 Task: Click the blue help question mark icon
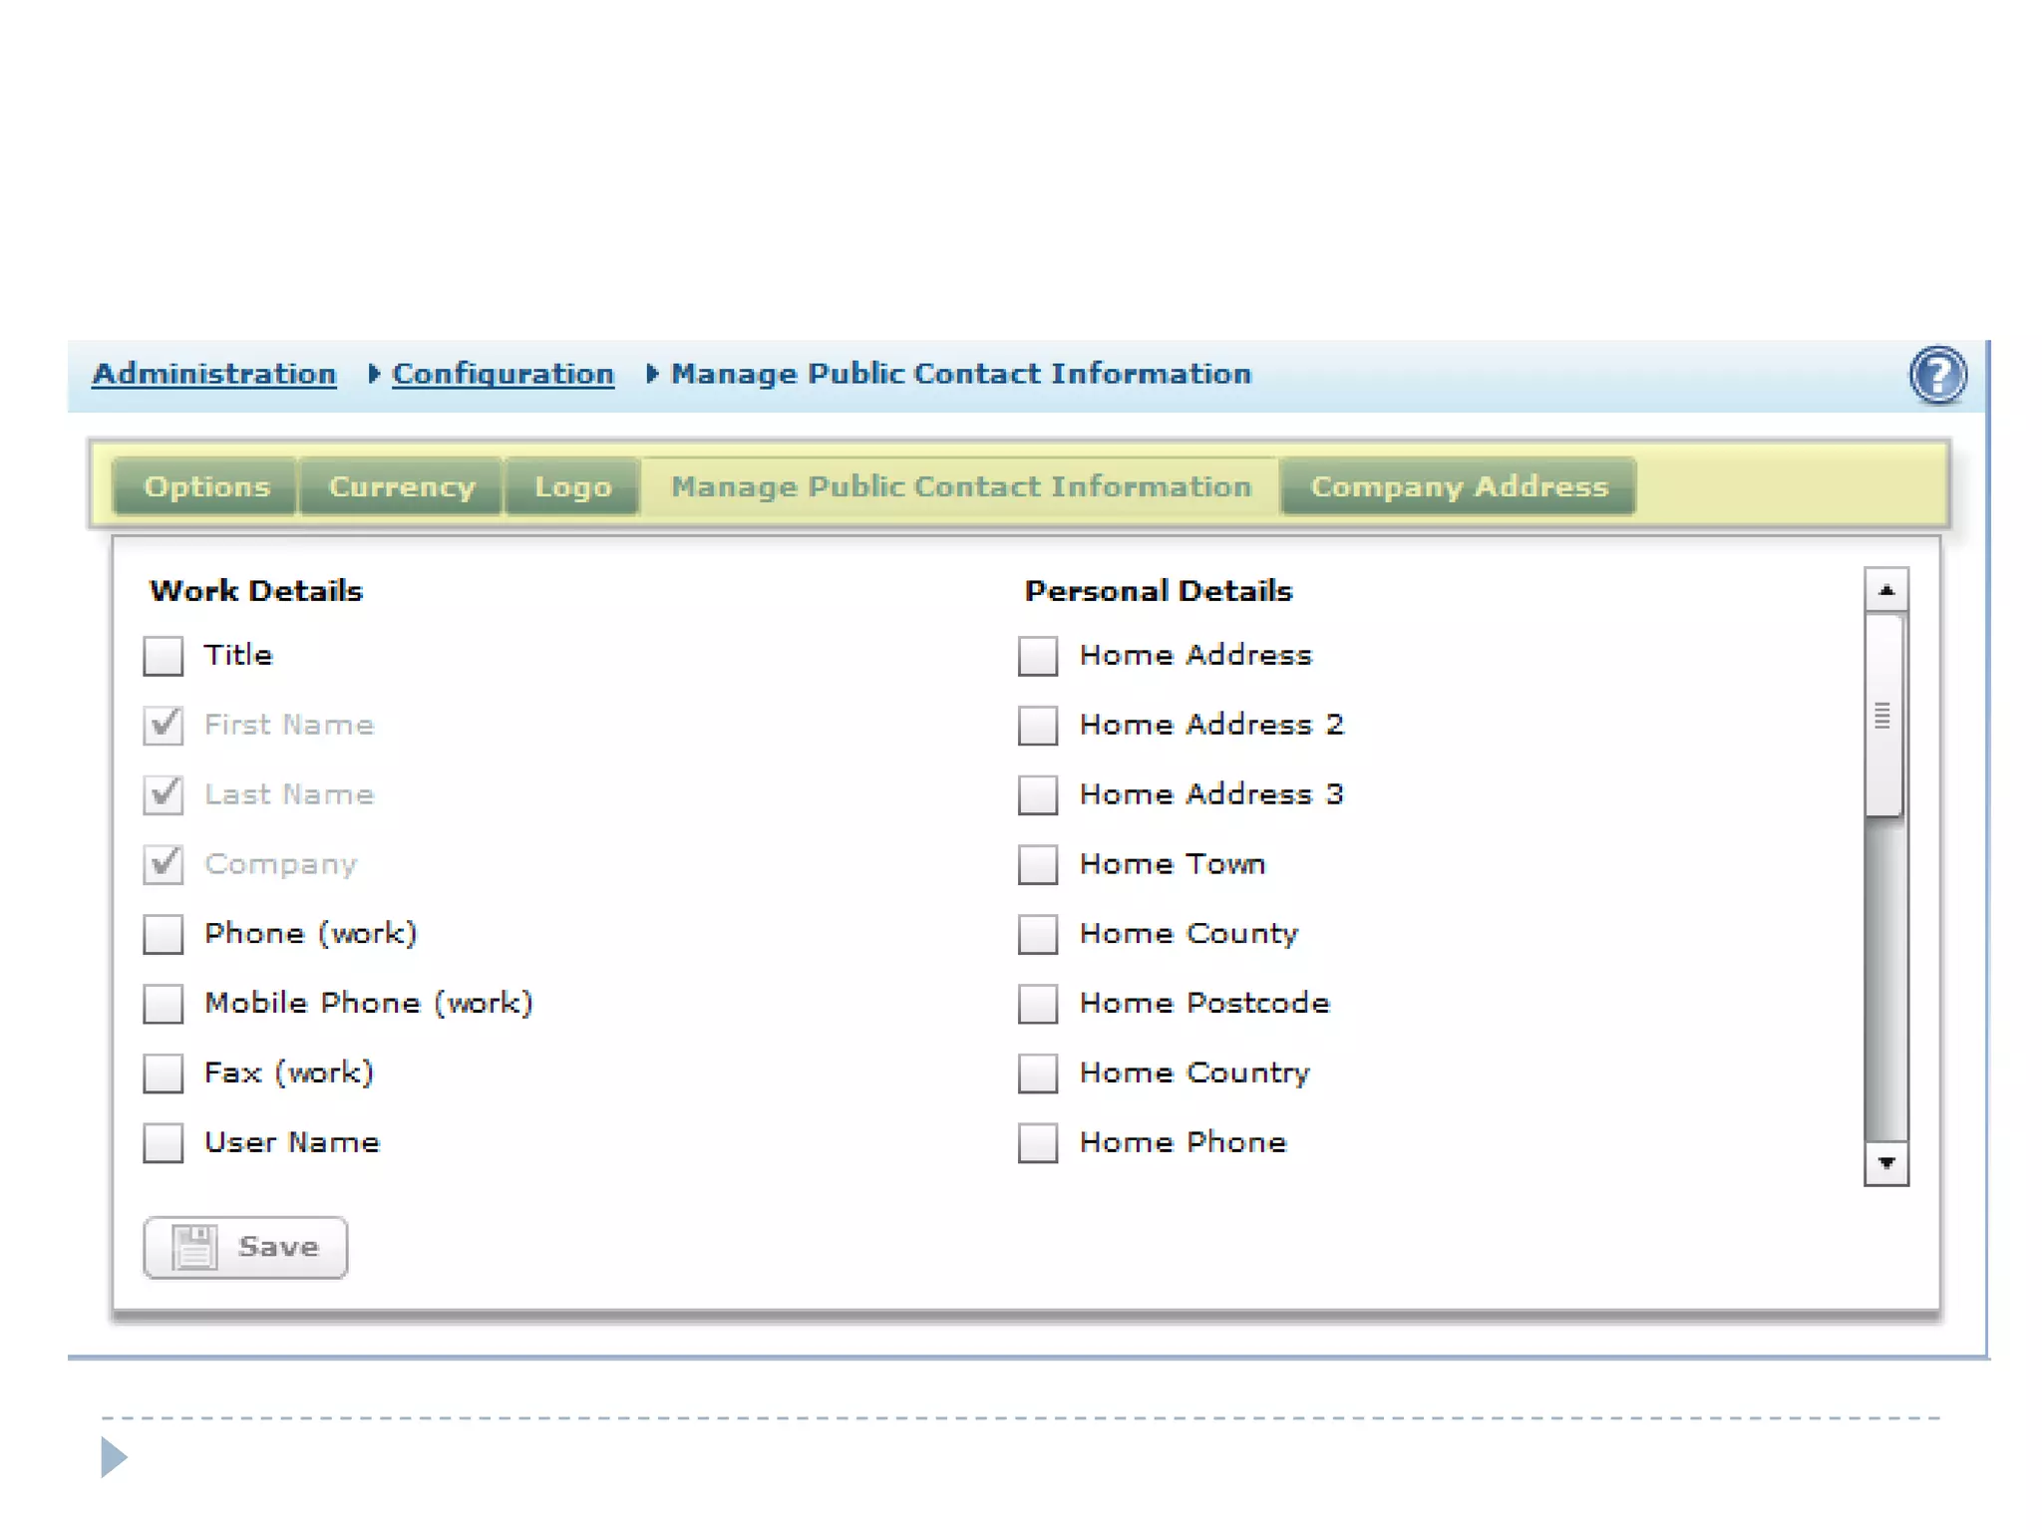pyautogui.click(x=1937, y=376)
